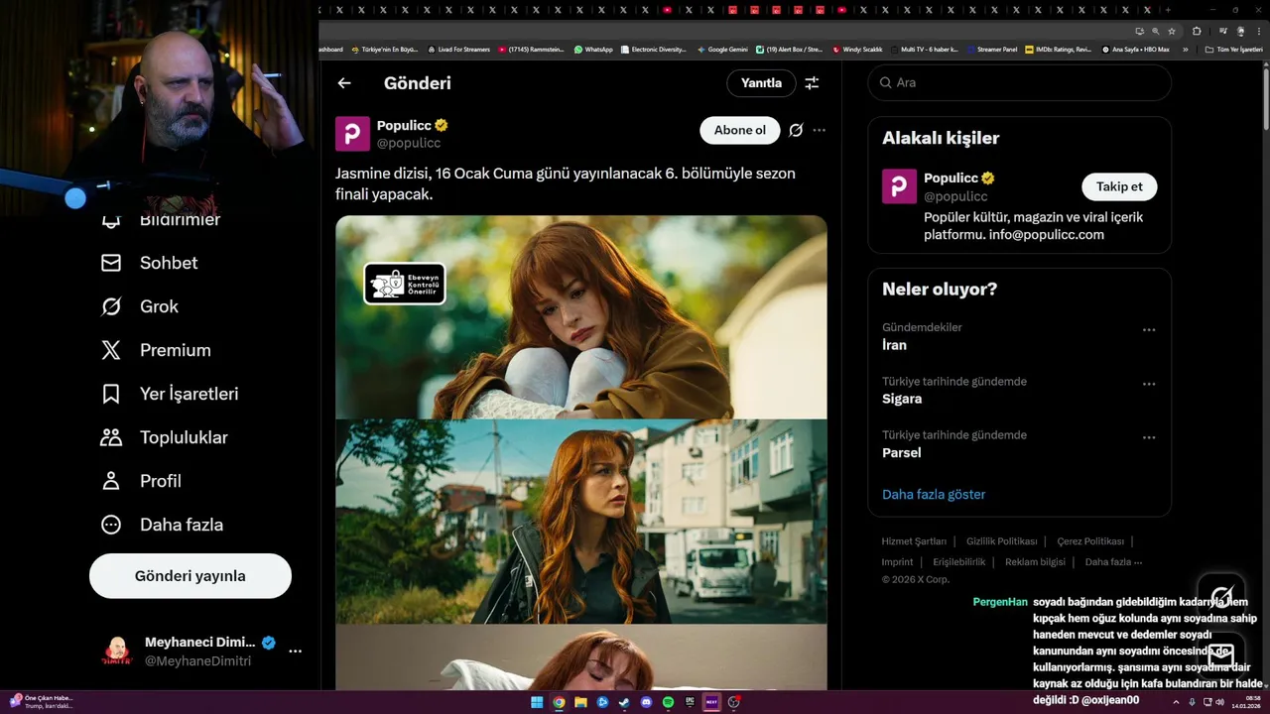Open the Tüm Yer İşaretleri bookmarks folder

1236,50
